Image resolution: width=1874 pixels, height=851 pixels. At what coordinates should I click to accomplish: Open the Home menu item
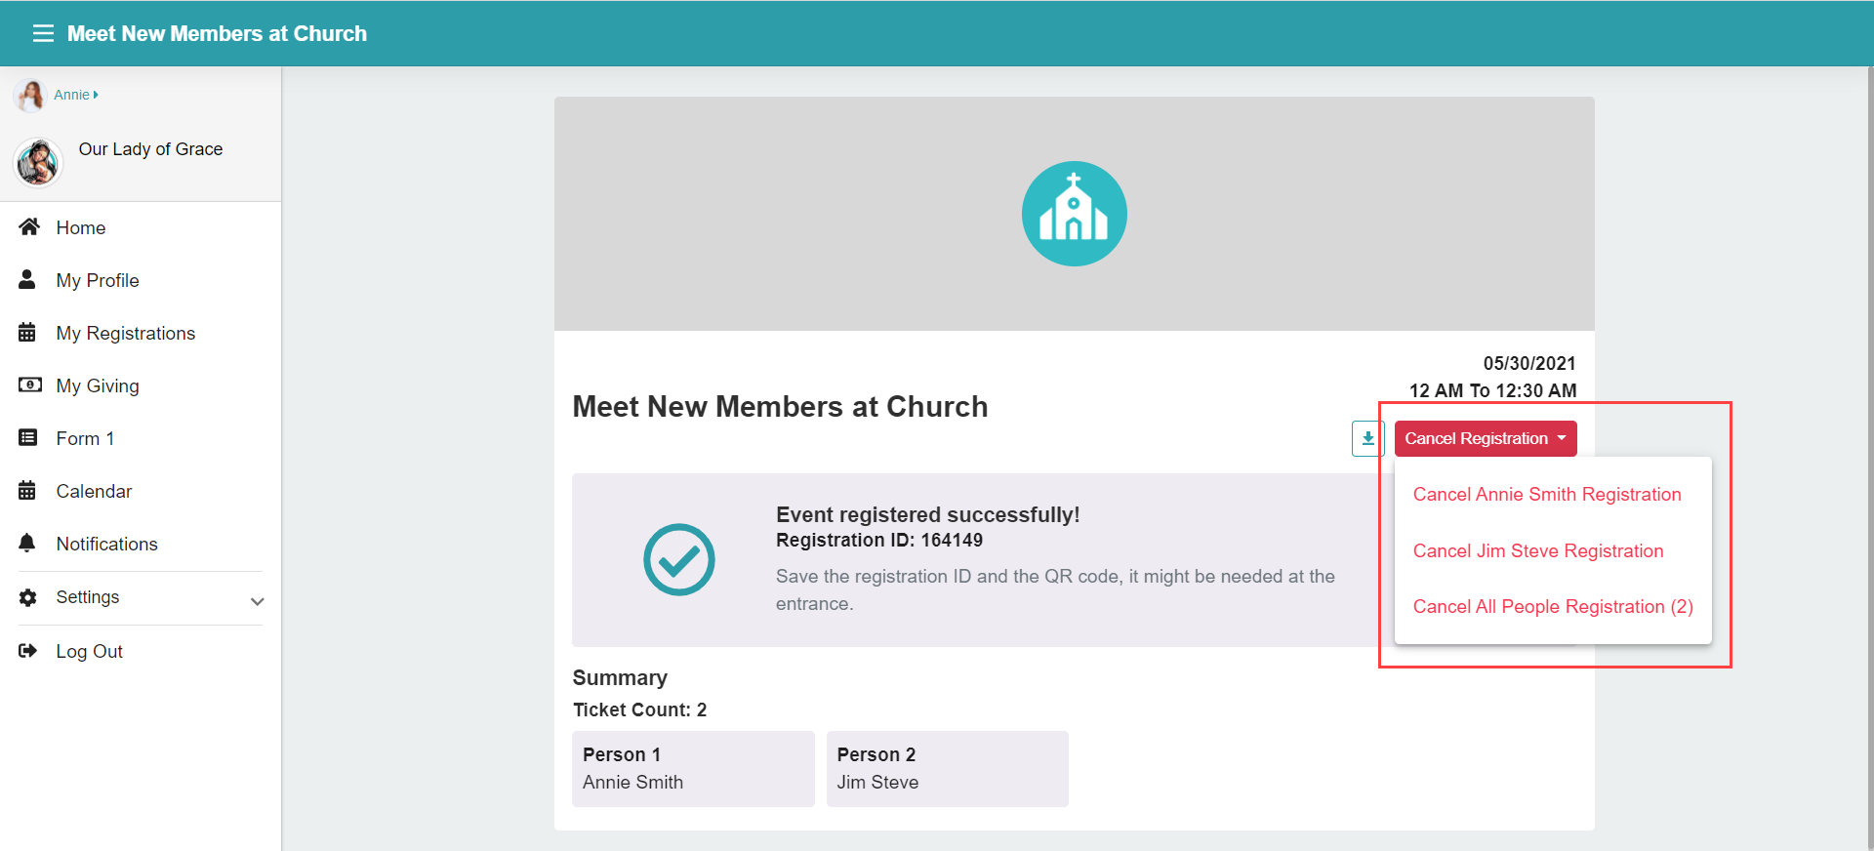tap(81, 227)
